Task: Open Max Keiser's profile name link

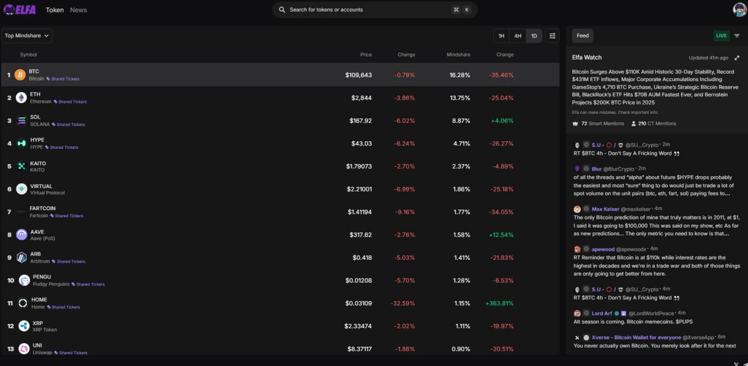Action: click(605, 209)
